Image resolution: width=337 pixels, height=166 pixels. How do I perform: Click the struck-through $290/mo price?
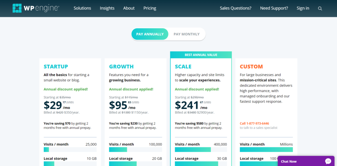point(197,97)
